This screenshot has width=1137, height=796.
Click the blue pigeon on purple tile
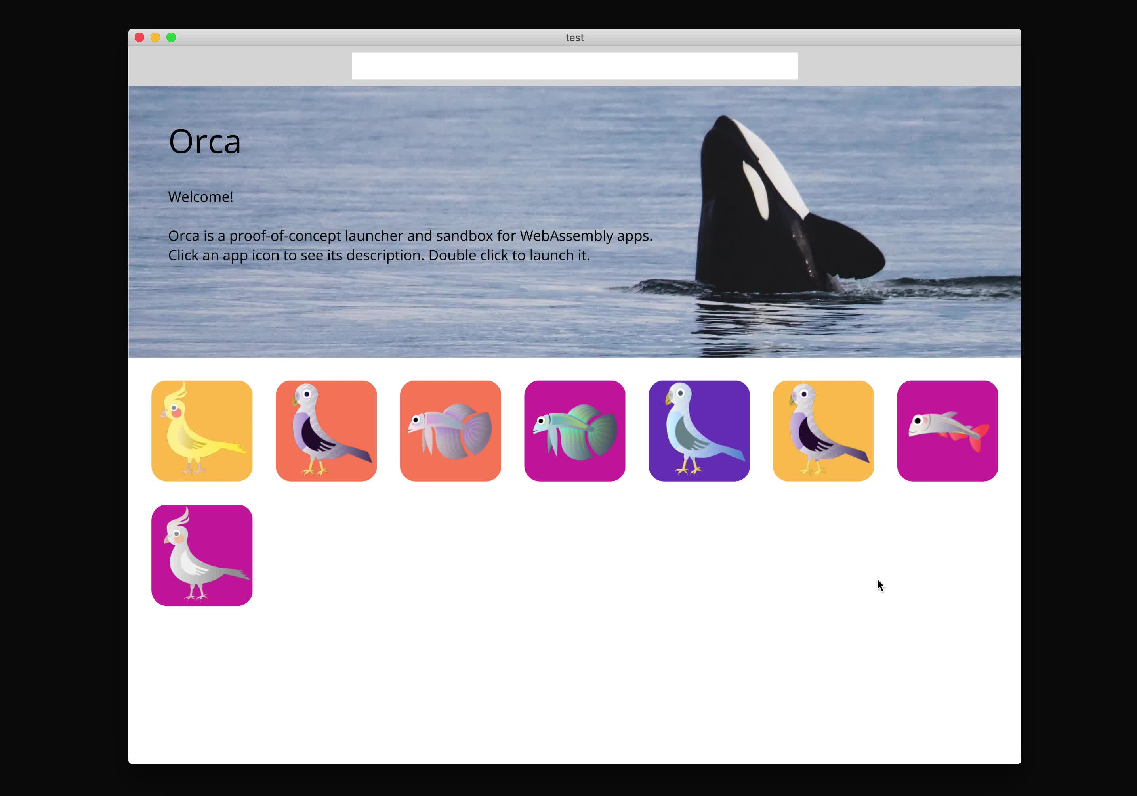(x=699, y=430)
